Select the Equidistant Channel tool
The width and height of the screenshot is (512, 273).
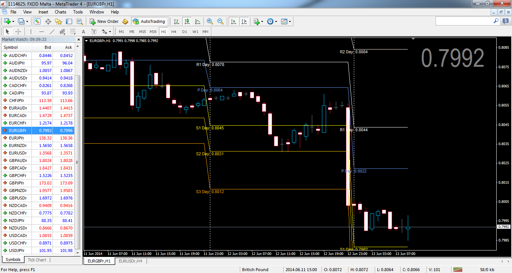(62, 31)
